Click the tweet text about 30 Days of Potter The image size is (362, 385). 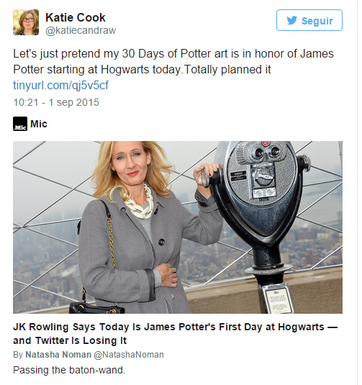coord(173,61)
